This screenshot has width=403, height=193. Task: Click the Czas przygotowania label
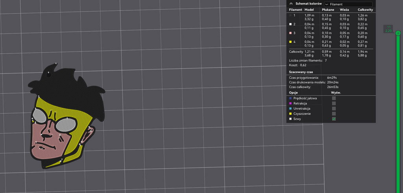click(304, 77)
